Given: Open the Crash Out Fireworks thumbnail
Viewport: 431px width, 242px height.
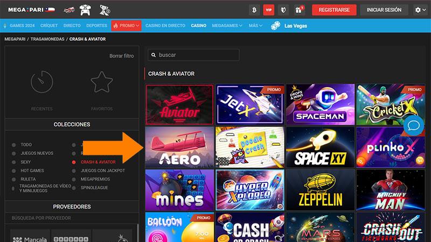Looking at the screenshot, I should [391, 227].
